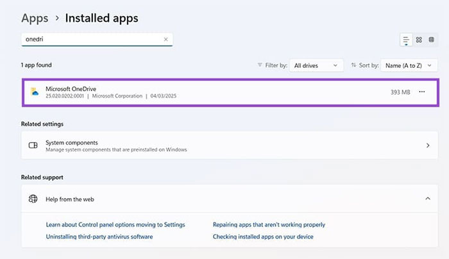
Task: Open the System components settings label
Action: pyautogui.click(x=71, y=142)
